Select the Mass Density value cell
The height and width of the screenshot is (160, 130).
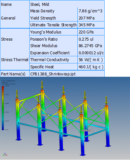coord(90,11)
